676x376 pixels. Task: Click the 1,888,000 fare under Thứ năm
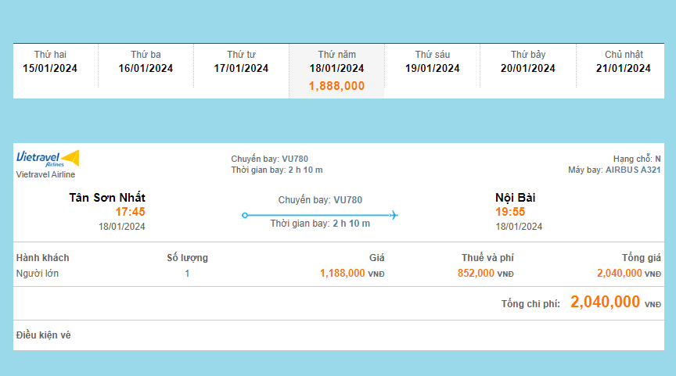coord(336,86)
